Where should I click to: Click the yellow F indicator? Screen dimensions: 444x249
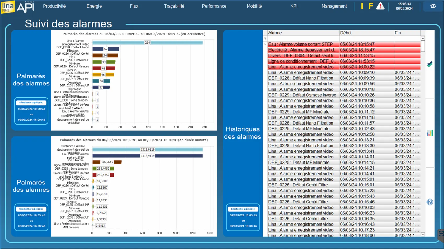371,6
